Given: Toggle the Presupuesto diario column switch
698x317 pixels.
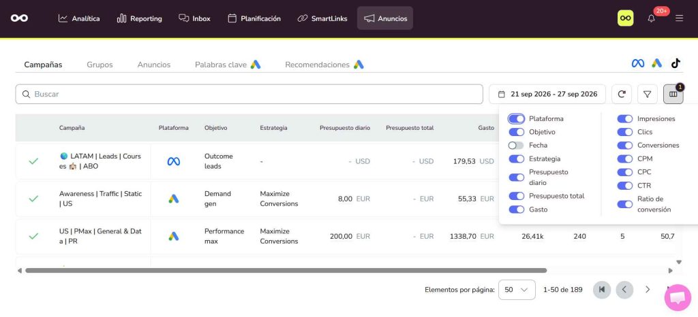Looking at the screenshot, I should point(517,177).
